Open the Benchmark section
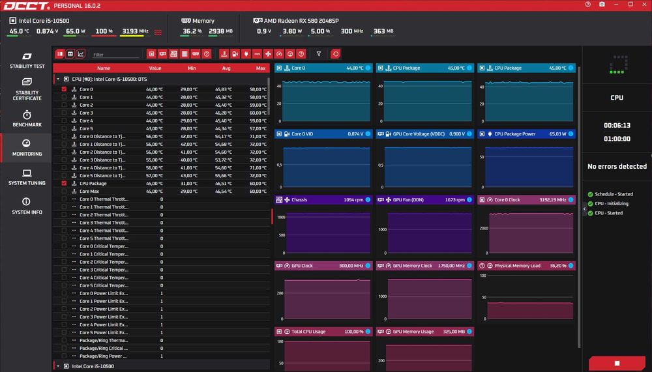The width and height of the screenshot is (652, 372). tap(27, 119)
